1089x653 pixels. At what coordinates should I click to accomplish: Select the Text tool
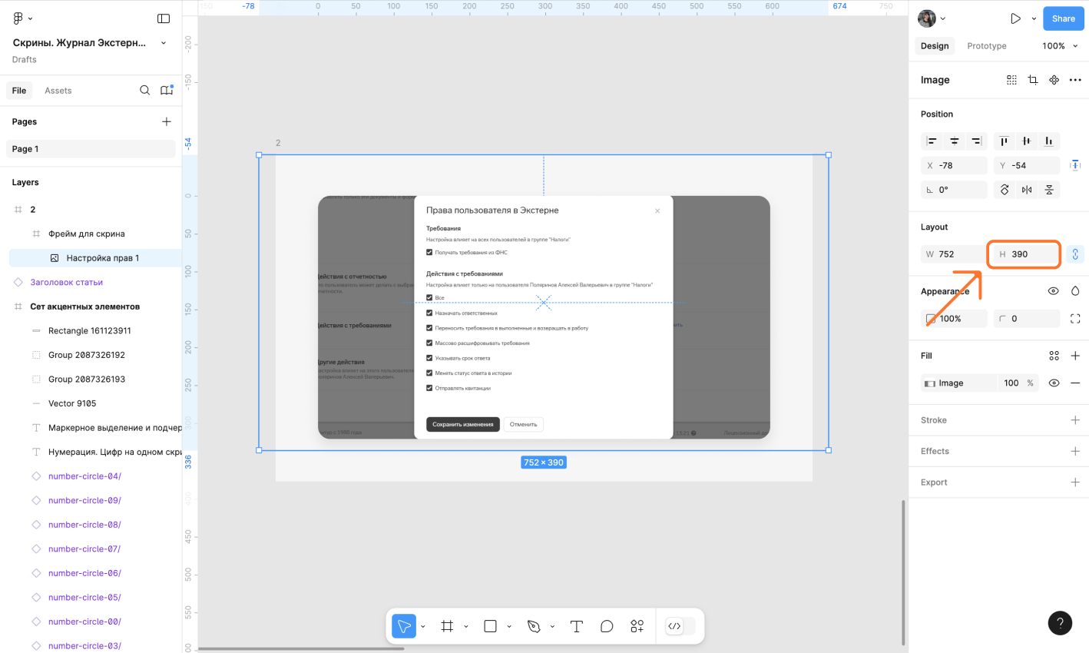pos(577,626)
